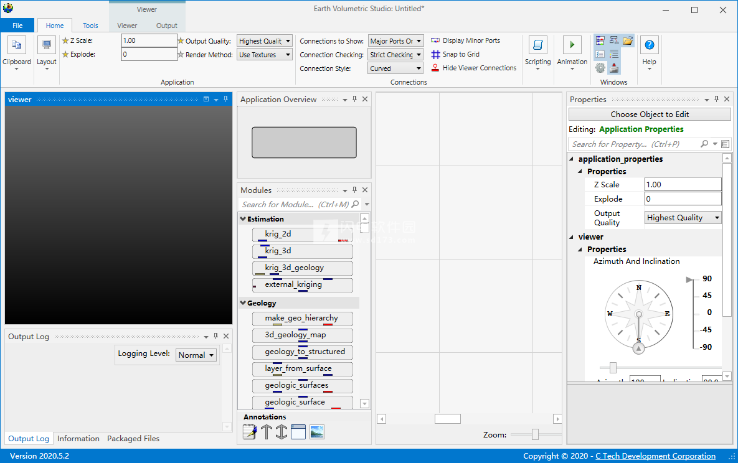Viewport: 738px width, 463px height.
Task: Switch to the Output ribbon tab
Action: point(167,26)
